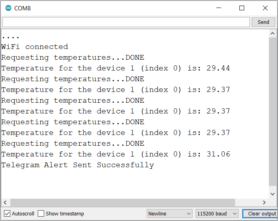
Task: Click the serial message input field
Action: pyautogui.click(x=126, y=22)
